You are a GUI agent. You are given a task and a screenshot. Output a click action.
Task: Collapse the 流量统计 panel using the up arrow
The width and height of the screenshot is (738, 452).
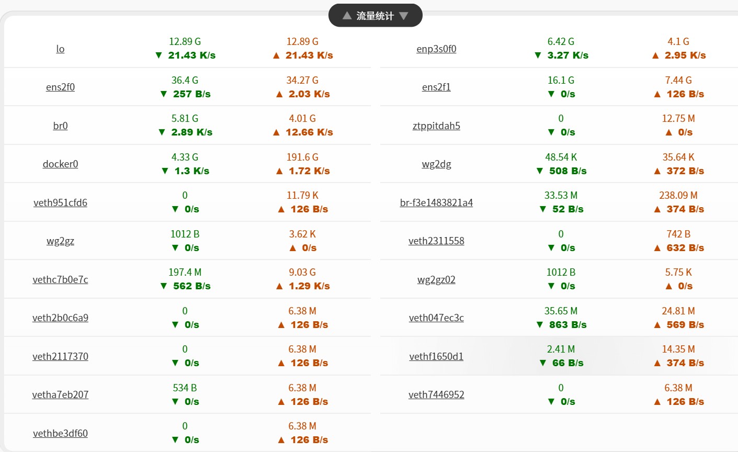pos(346,15)
